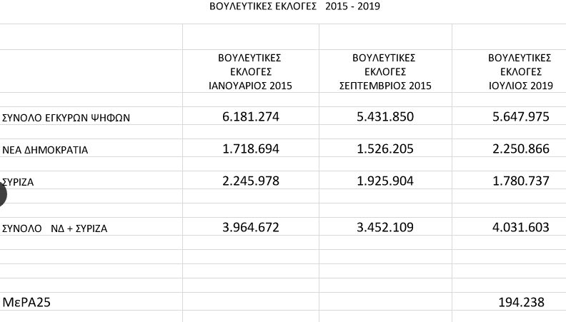Select cell value 5.647.975
Image resolution: width=566 pixels, height=322 pixels.
[x=521, y=116]
